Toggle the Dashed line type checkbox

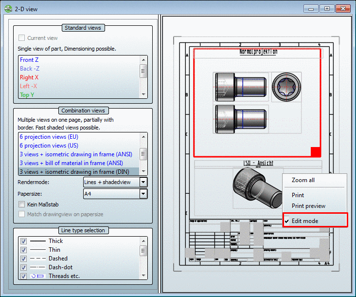point(23,259)
